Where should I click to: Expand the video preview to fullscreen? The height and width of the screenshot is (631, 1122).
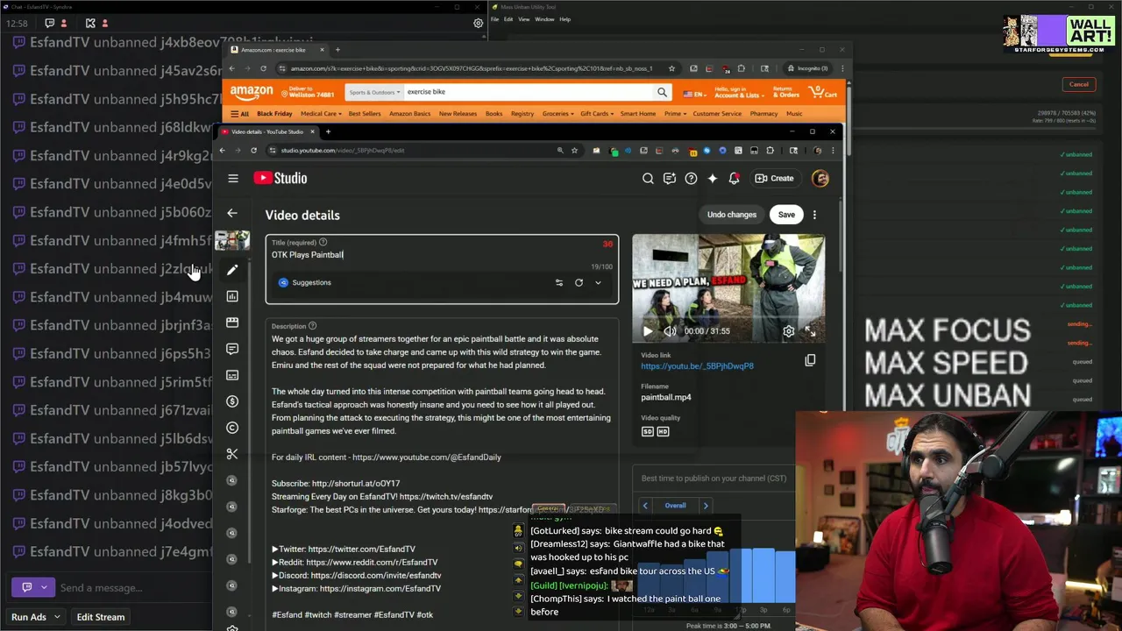click(810, 331)
